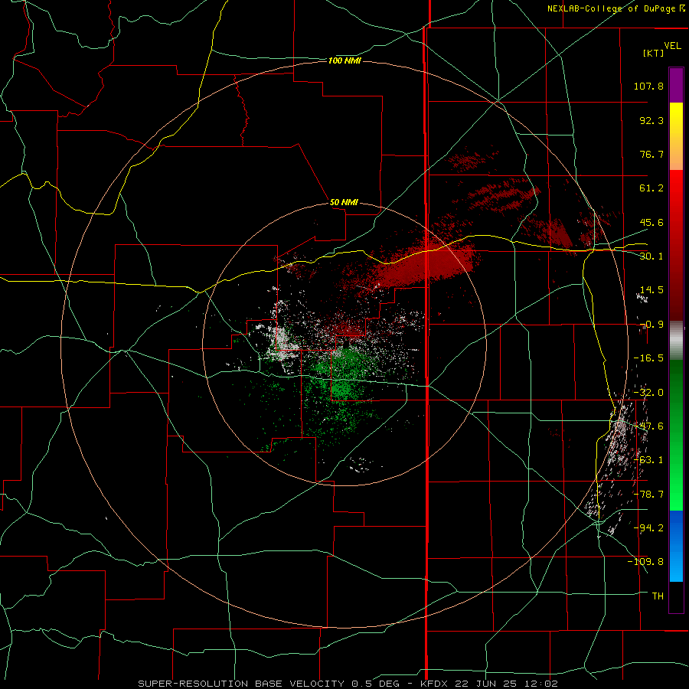689x689 pixels.
Task: Click the [KT] units label
Action: click(654, 53)
